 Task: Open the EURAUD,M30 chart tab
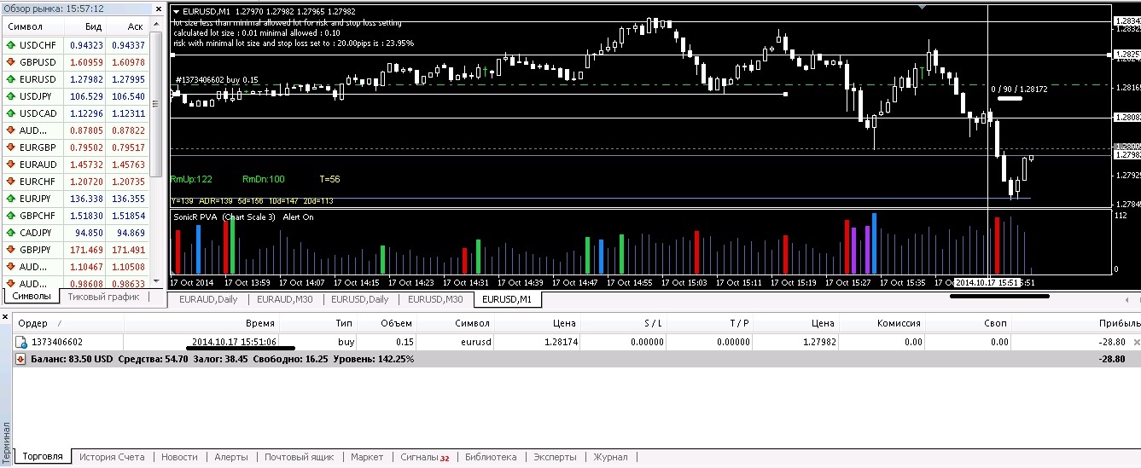click(x=284, y=299)
